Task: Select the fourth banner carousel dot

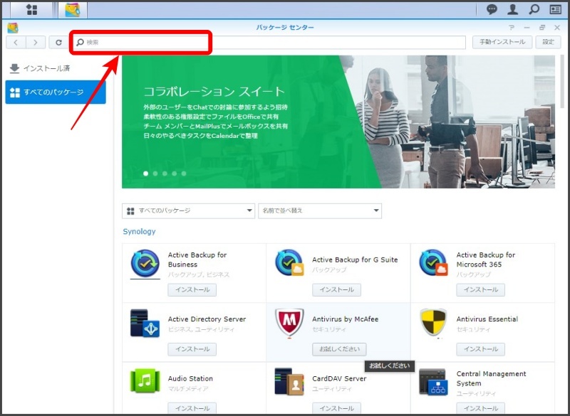Action: click(175, 174)
